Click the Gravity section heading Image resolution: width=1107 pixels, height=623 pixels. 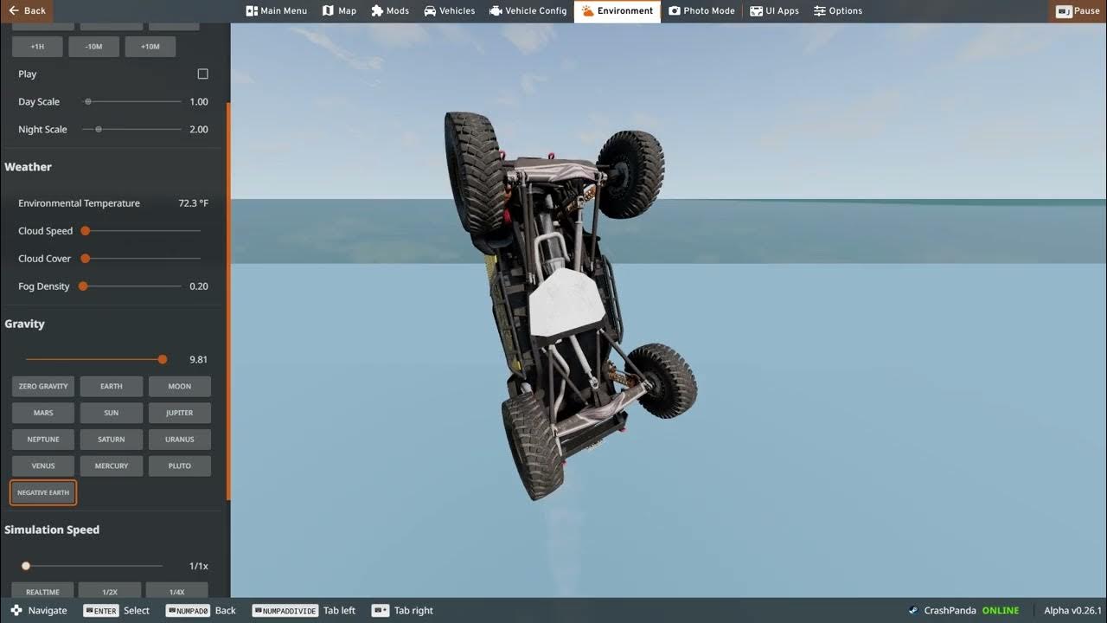[x=24, y=324]
